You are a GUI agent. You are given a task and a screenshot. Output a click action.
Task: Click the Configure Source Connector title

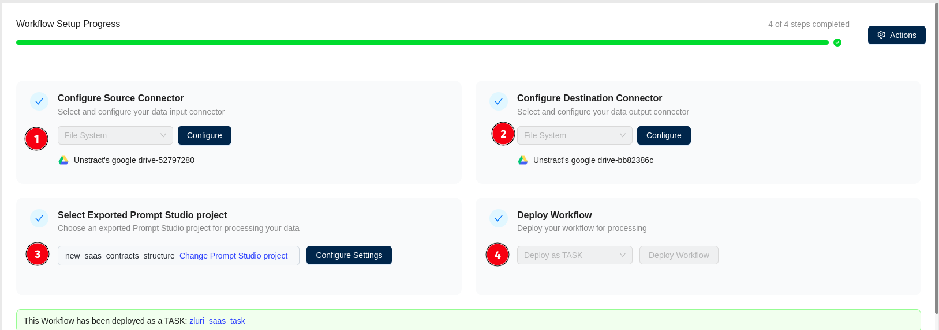(x=121, y=98)
